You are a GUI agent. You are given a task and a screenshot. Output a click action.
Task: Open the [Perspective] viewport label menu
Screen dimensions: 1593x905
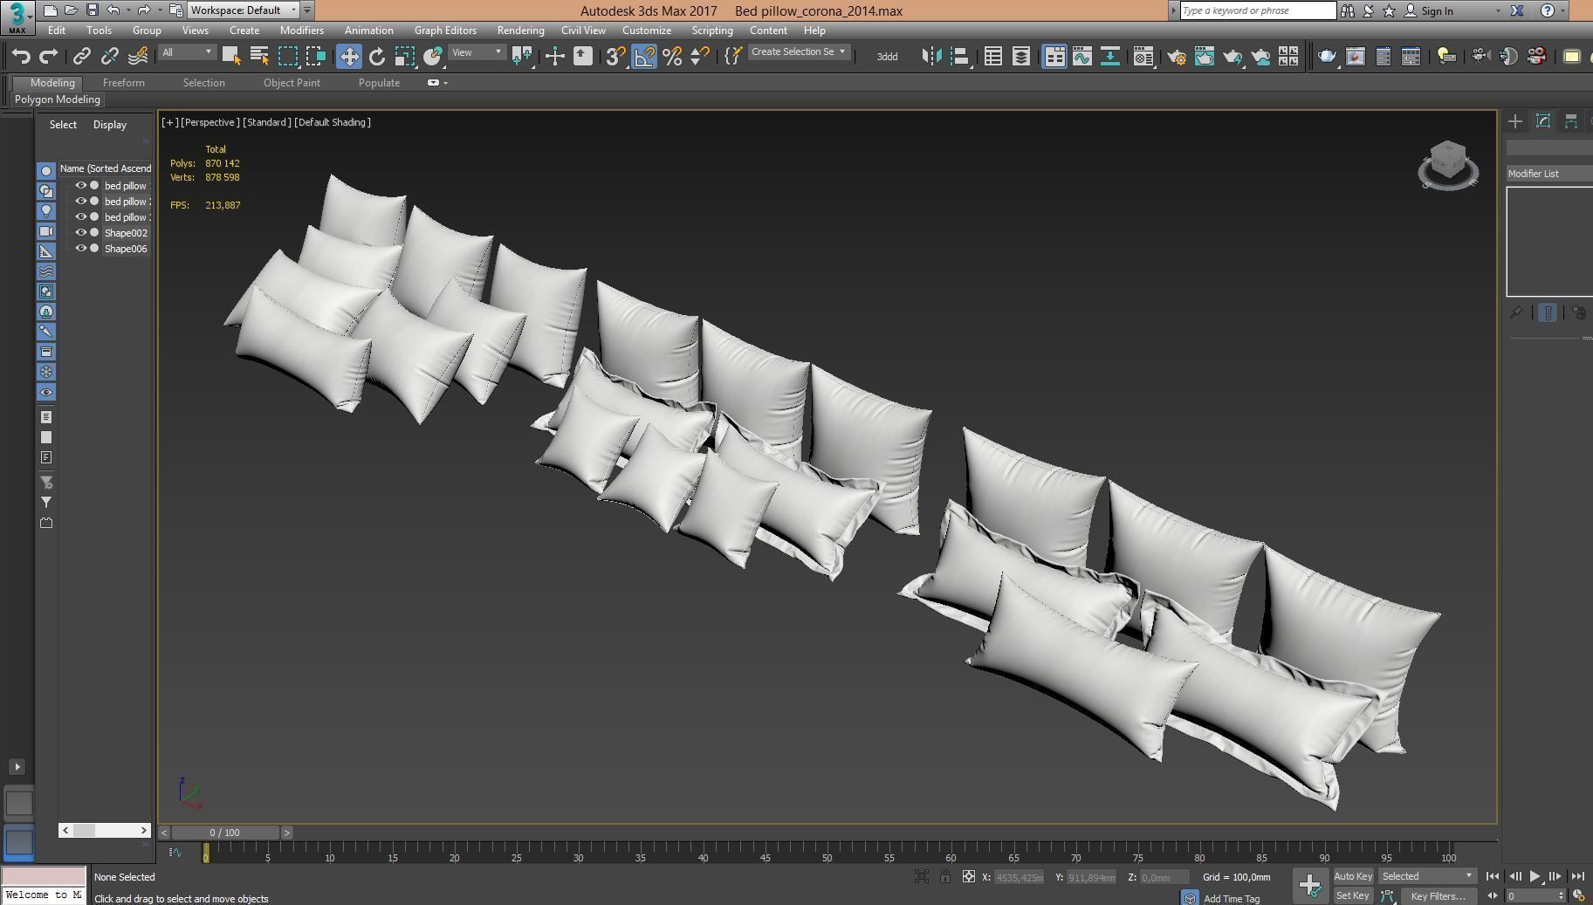coord(209,122)
